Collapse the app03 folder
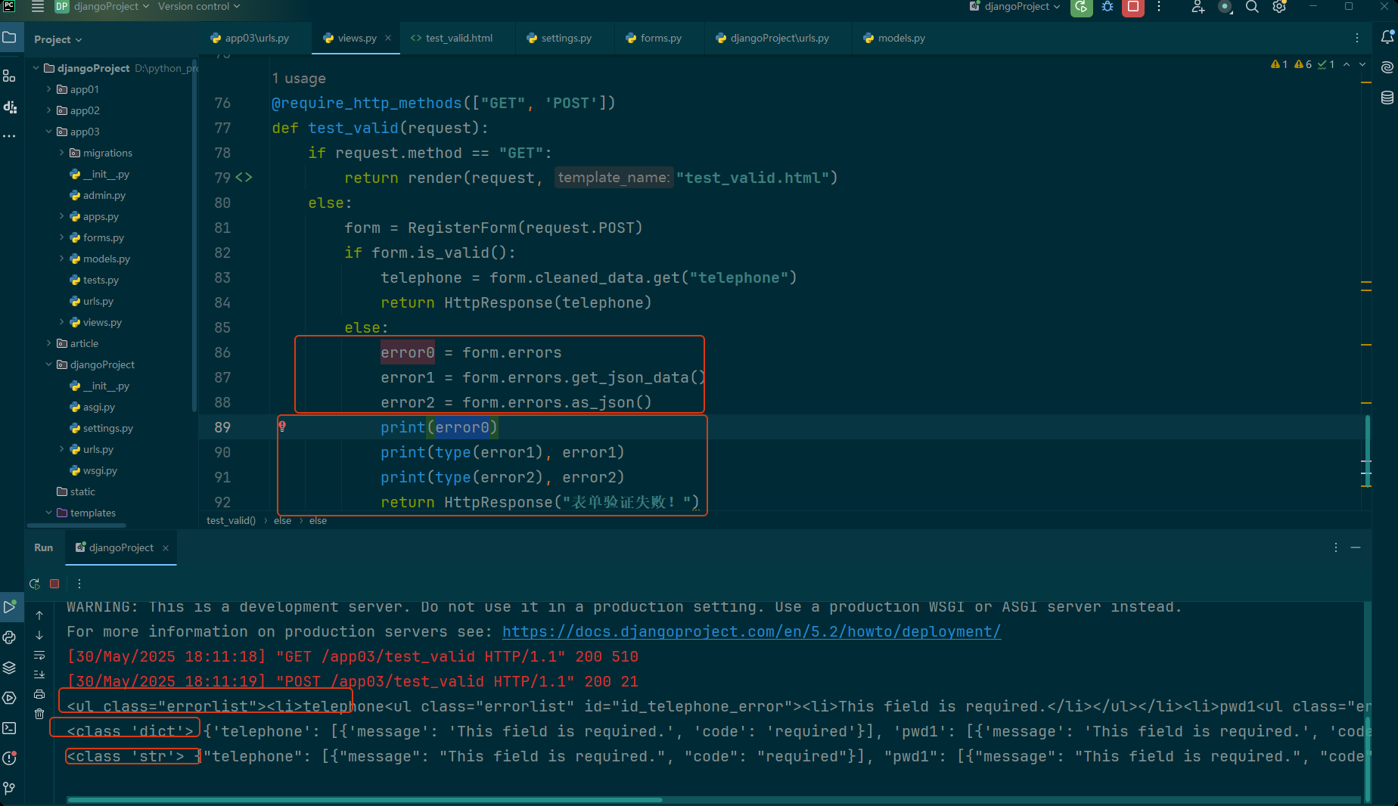Image resolution: width=1398 pixels, height=806 pixels. (49, 132)
